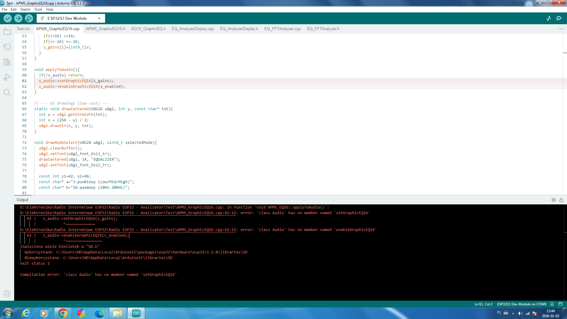This screenshot has width=567, height=319.
Task: Switch to the EQ_FFTAnalyzer.cpp tab
Action: point(282,29)
